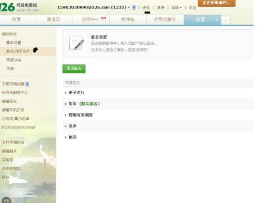This screenshot has width=279, height=203.
Task: Click the phone icon next to 手机号码邮箱
Action: click(x=27, y=84)
